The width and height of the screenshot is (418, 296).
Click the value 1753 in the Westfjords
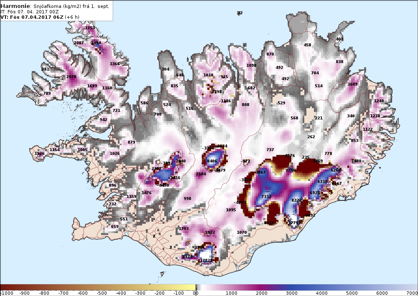click(90, 28)
